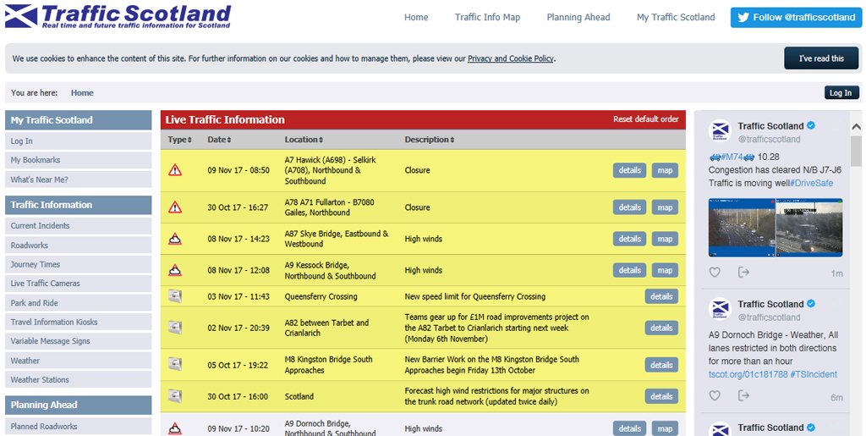Open Planned Roadworks in the sidebar
The height and width of the screenshot is (436, 866).
(79, 426)
